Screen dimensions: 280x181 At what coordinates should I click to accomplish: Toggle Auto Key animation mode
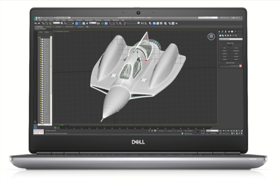click(x=203, y=131)
